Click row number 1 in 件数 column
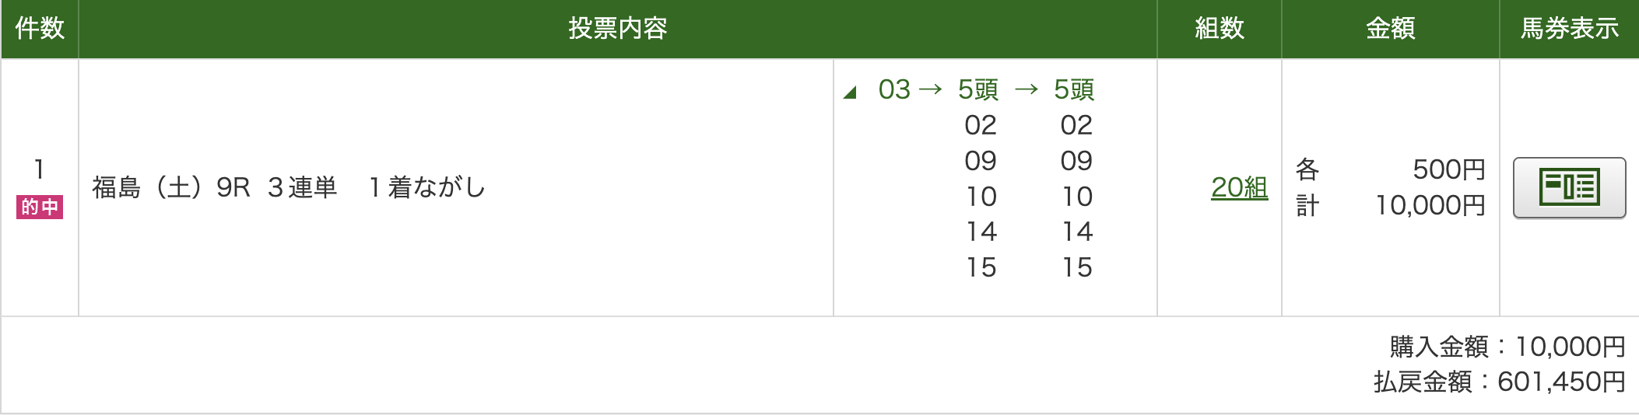This screenshot has width=1639, height=415. [39, 169]
